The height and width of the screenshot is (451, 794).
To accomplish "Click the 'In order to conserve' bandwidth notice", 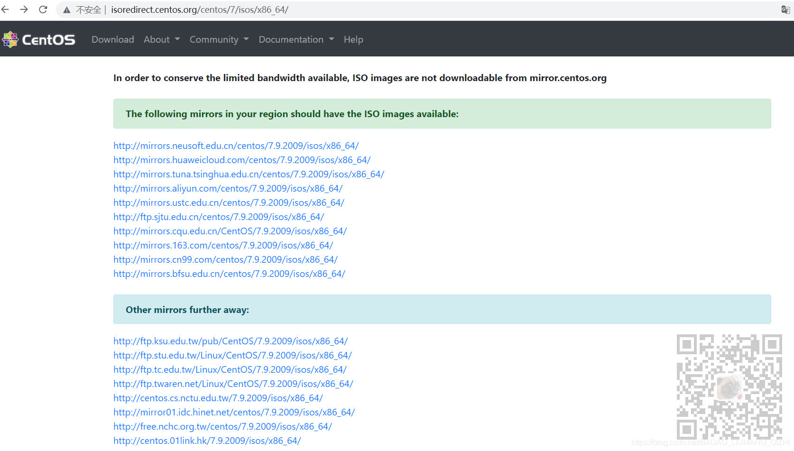I will 360,78.
